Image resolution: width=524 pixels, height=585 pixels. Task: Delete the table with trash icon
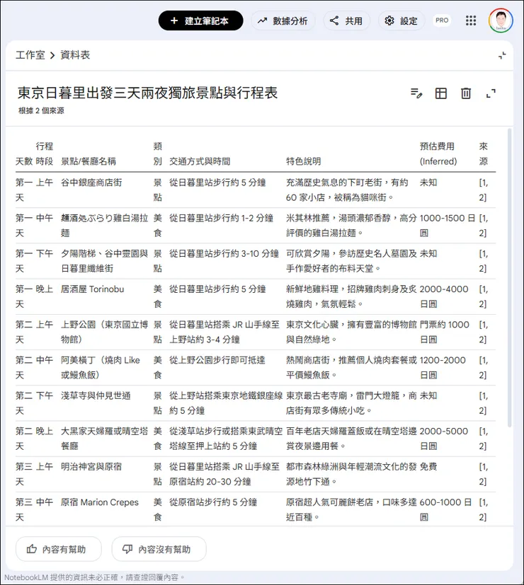(x=466, y=93)
